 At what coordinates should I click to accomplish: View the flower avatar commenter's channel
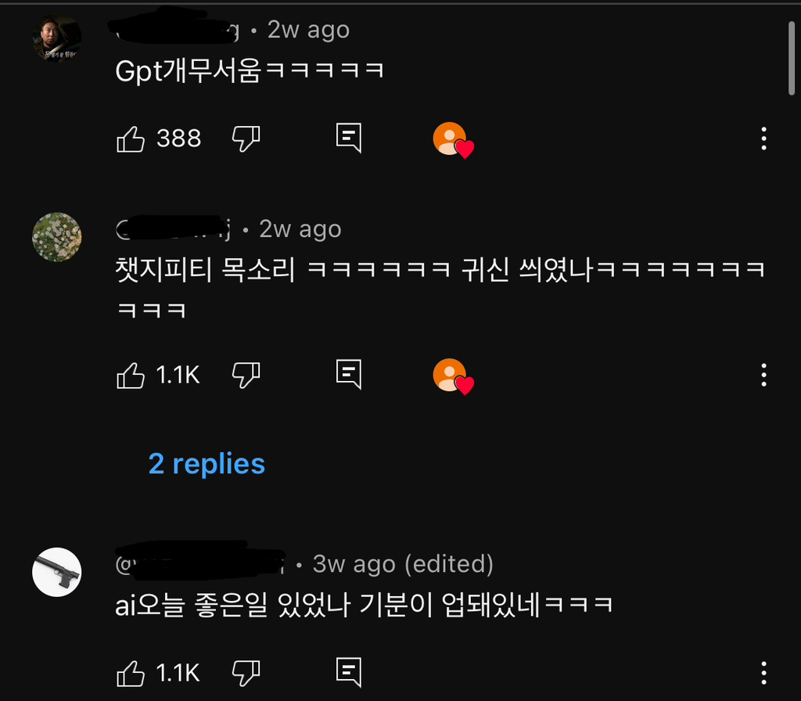56,237
